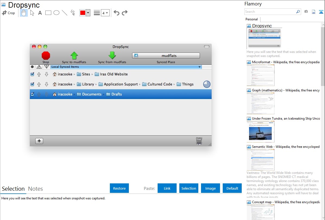Pick the rectangle drawing tool

click(x=48, y=13)
